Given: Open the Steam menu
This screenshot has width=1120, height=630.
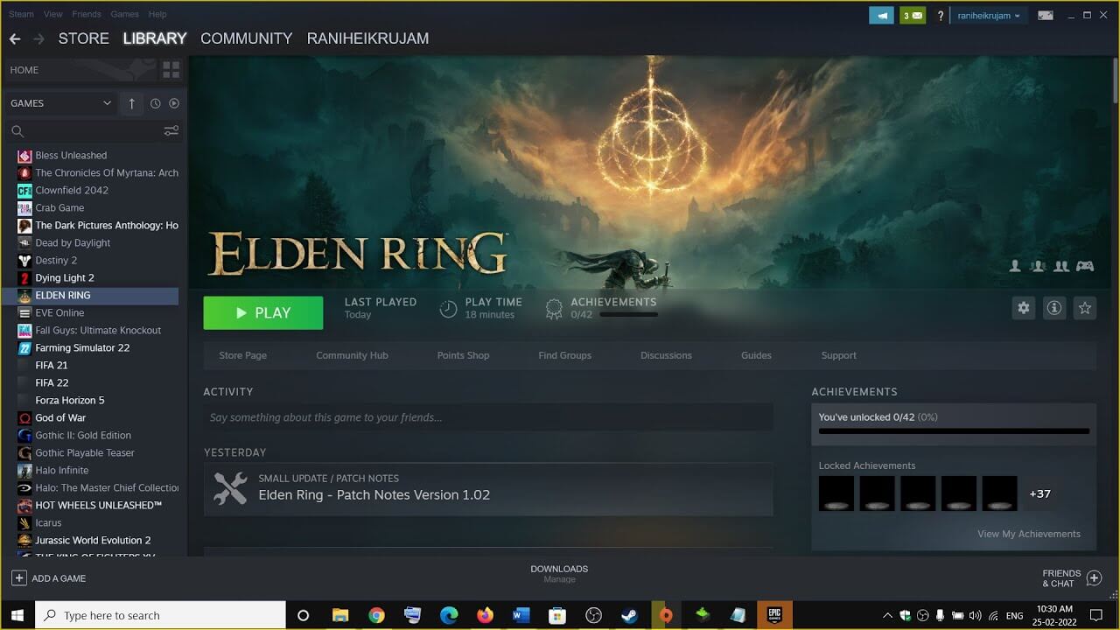Looking at the screenshot, I should (21, 14).
